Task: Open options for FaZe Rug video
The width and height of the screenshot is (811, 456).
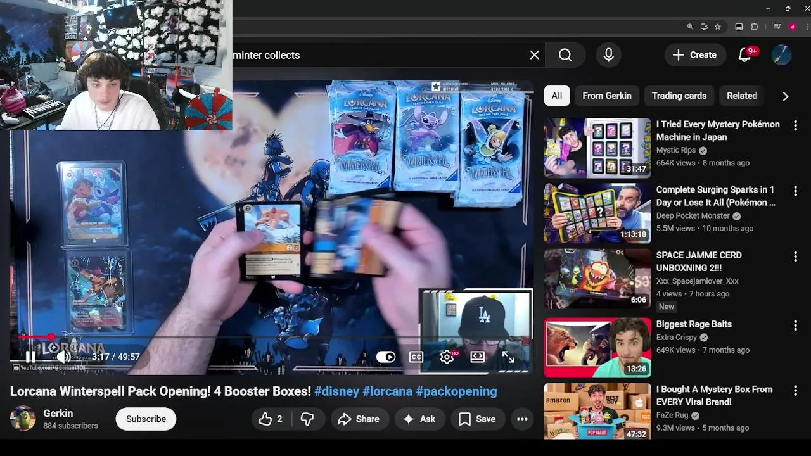Action: pyautogui.click(x=795, y=390)
